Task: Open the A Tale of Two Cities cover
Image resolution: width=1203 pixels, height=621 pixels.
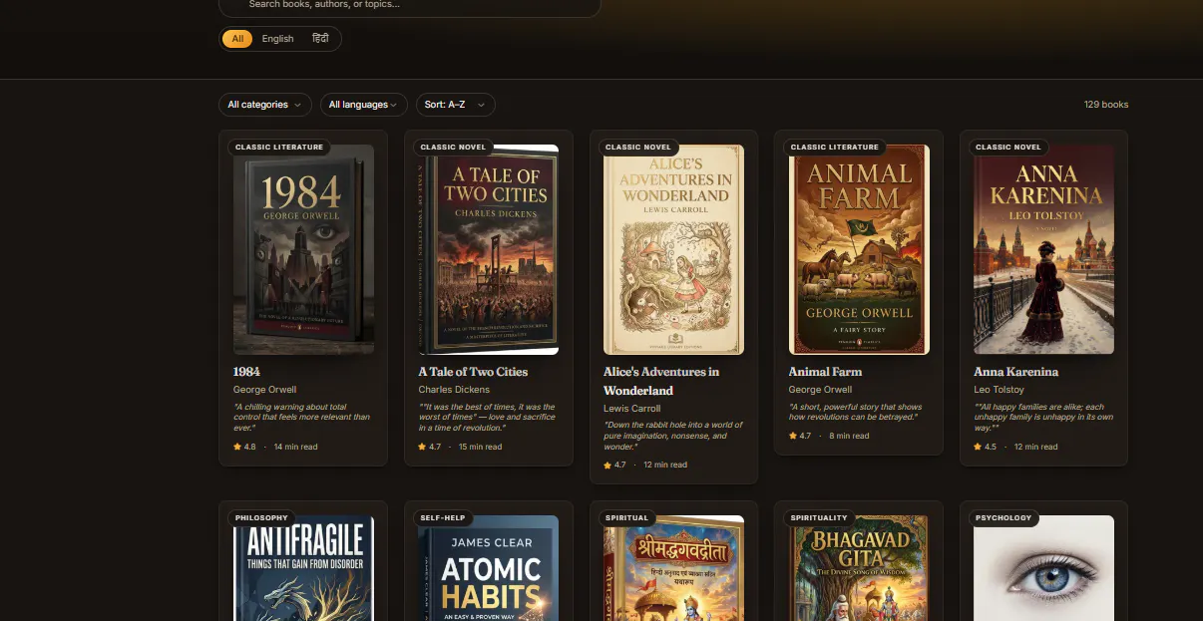Action: tap(489, 249)
